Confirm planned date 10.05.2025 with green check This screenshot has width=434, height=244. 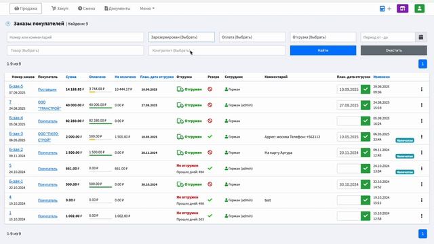[366, 137]
